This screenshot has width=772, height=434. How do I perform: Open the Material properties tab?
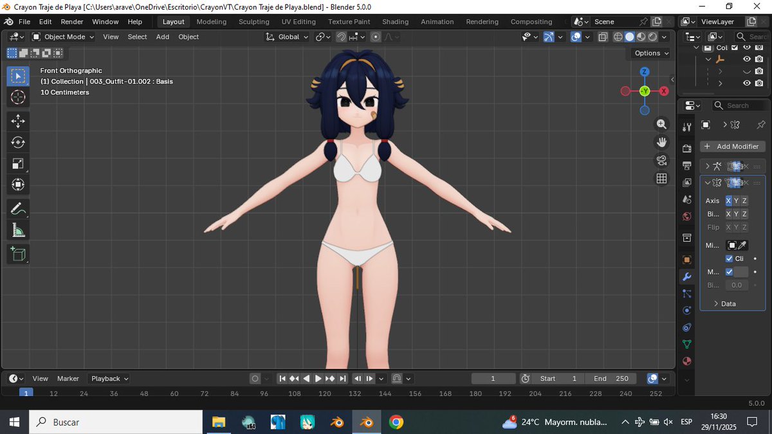pos(686,361)
